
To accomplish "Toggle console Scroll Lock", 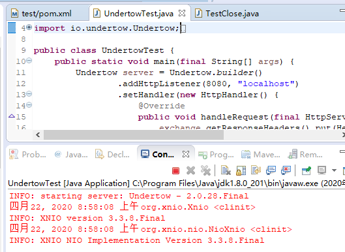I will click(x=241, y=170).
